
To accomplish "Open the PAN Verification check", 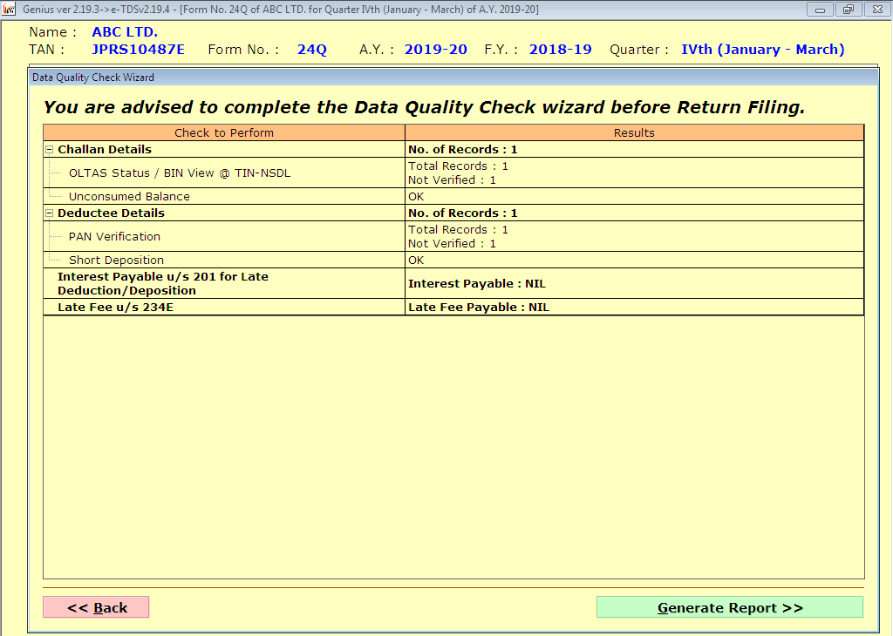I will (114, 237).
